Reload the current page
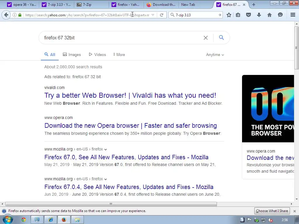This screenshot has height=224, width=299. tap(162, 15)
